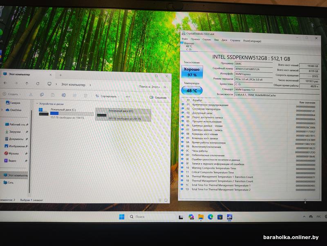Open File Explorer from the taskbar
This screenshot has width=327, height=246.
201,217
